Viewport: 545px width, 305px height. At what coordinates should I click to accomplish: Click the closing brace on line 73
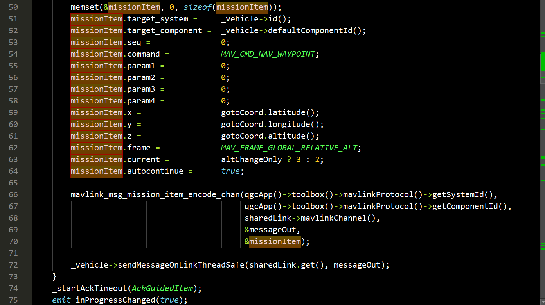click(54, 276)
